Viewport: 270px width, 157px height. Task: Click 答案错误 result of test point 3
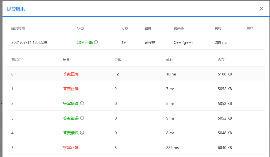point(71,118)
